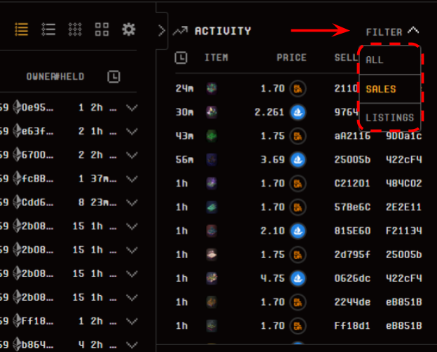Open the item thumbnail in the 56m row
437x352 pixels.
[211, 160]
